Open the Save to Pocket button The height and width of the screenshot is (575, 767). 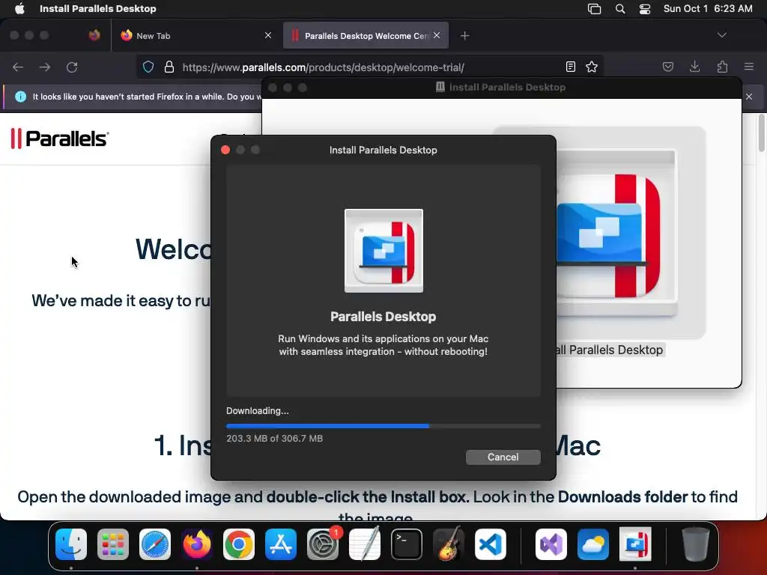[667, 67]
